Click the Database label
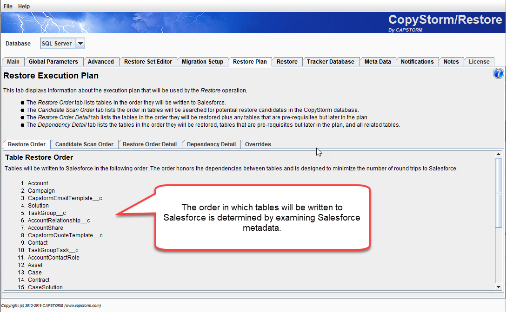 click(18, 44)
